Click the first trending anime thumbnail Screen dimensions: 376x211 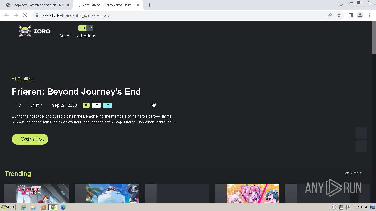click(x=42, y=193)
